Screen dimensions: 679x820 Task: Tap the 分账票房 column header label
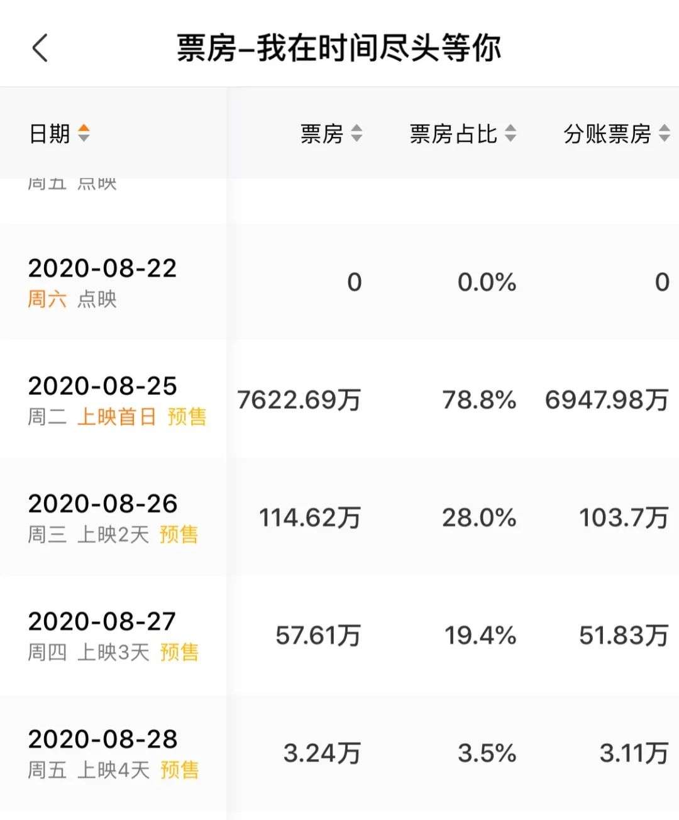click(x=607, y=133)
